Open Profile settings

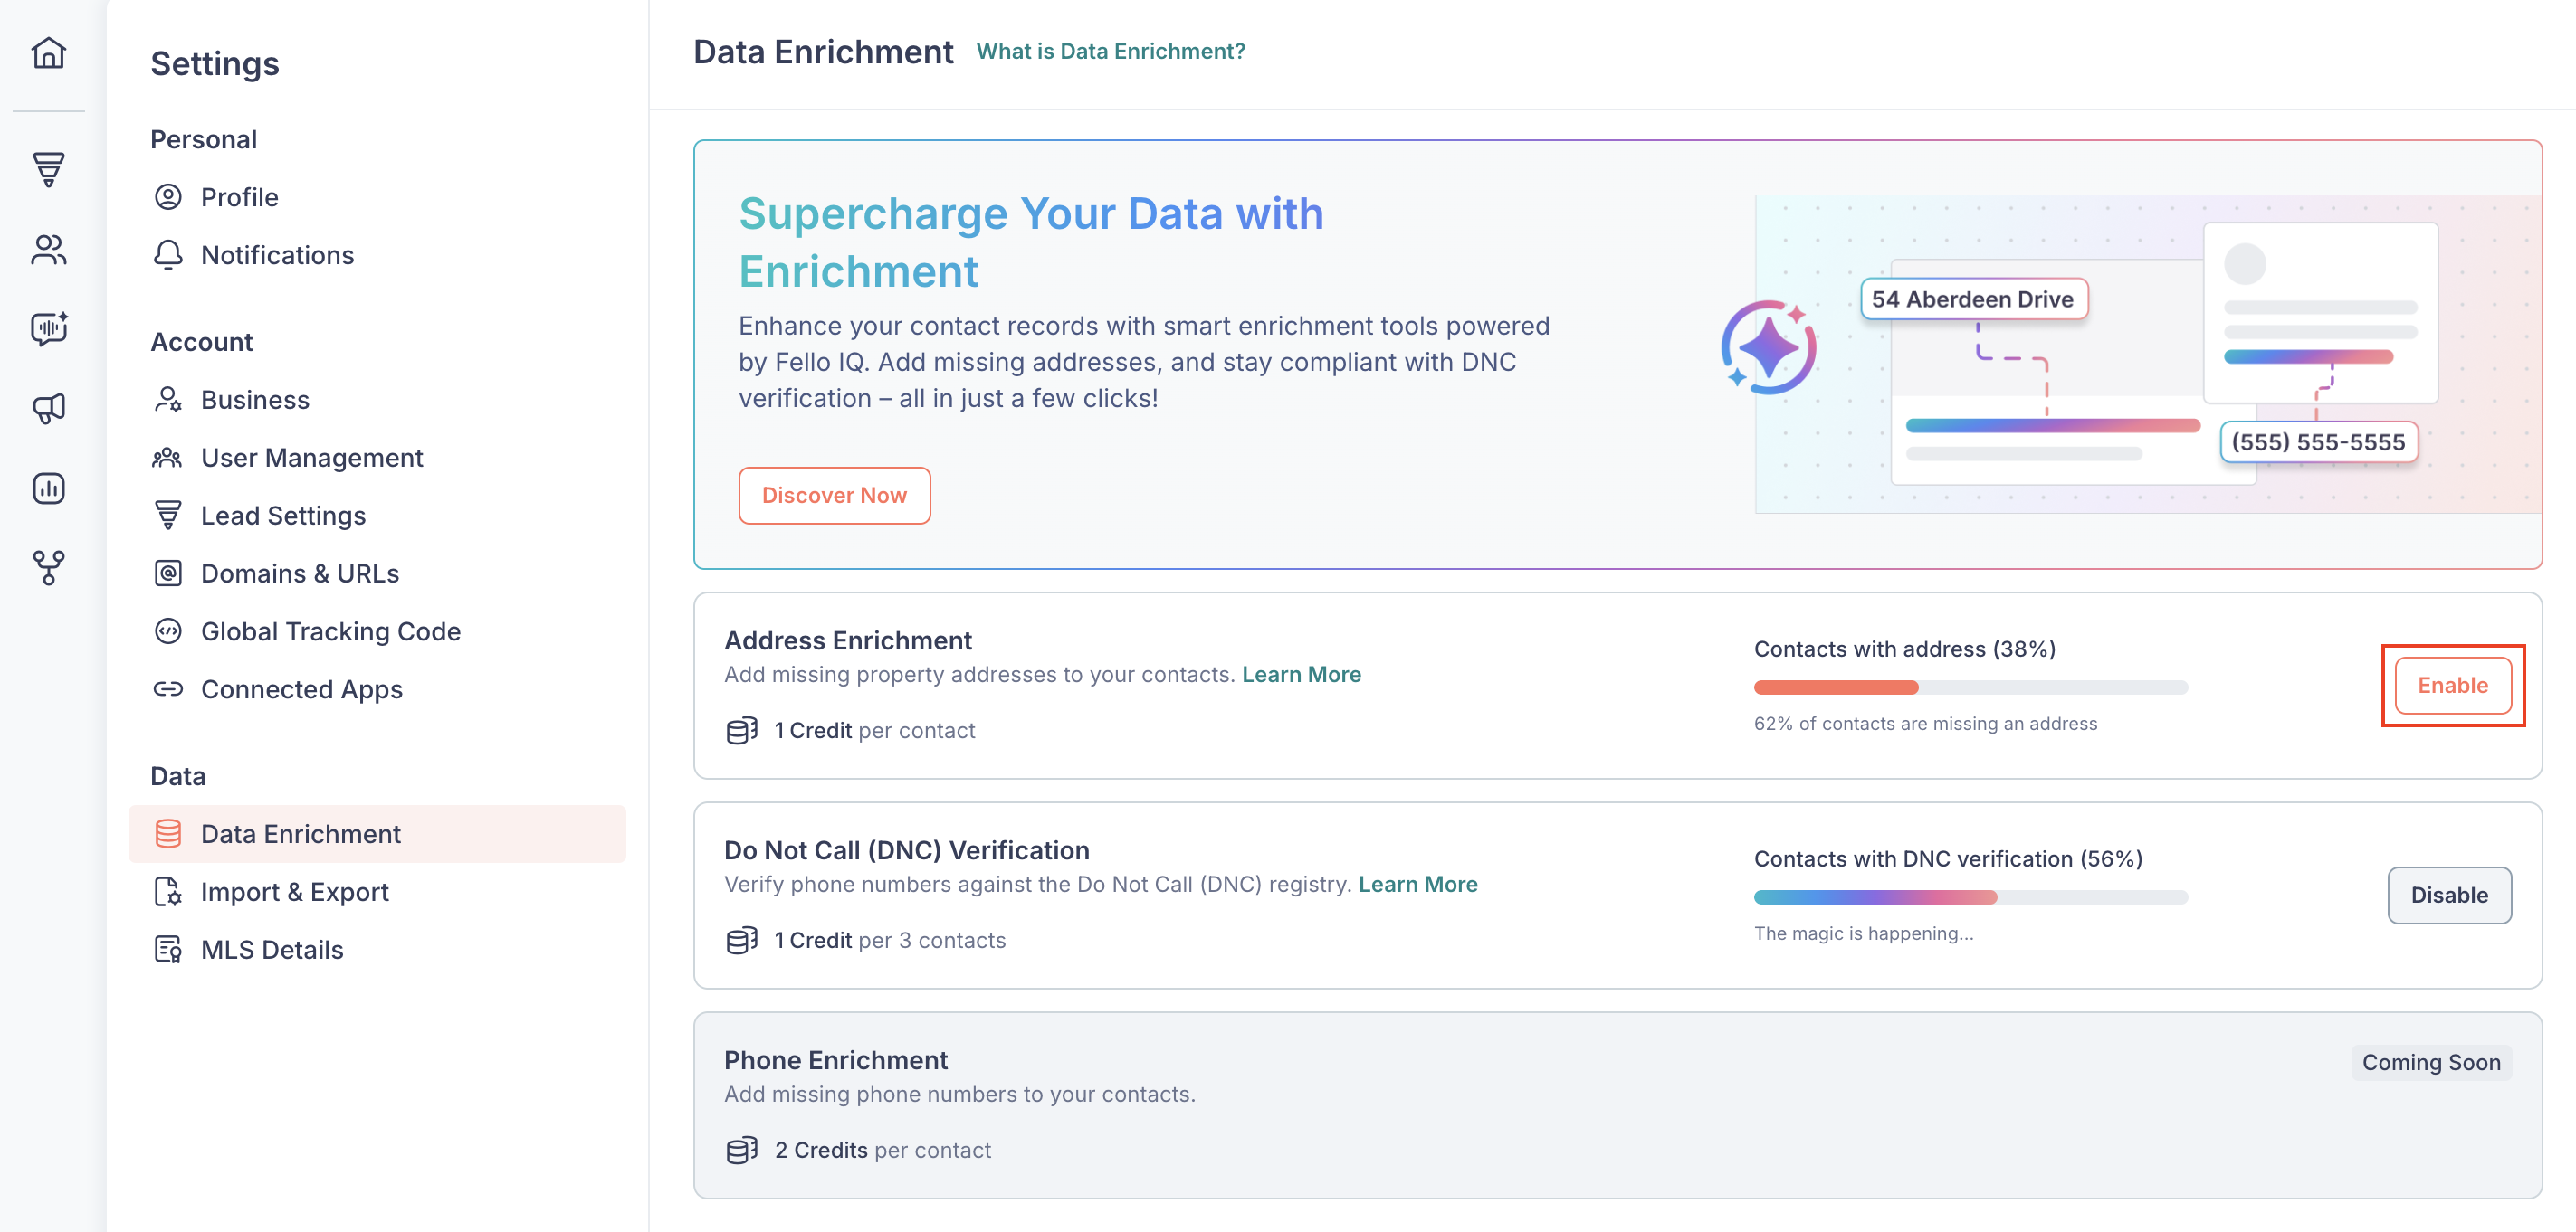pos(377,197)
